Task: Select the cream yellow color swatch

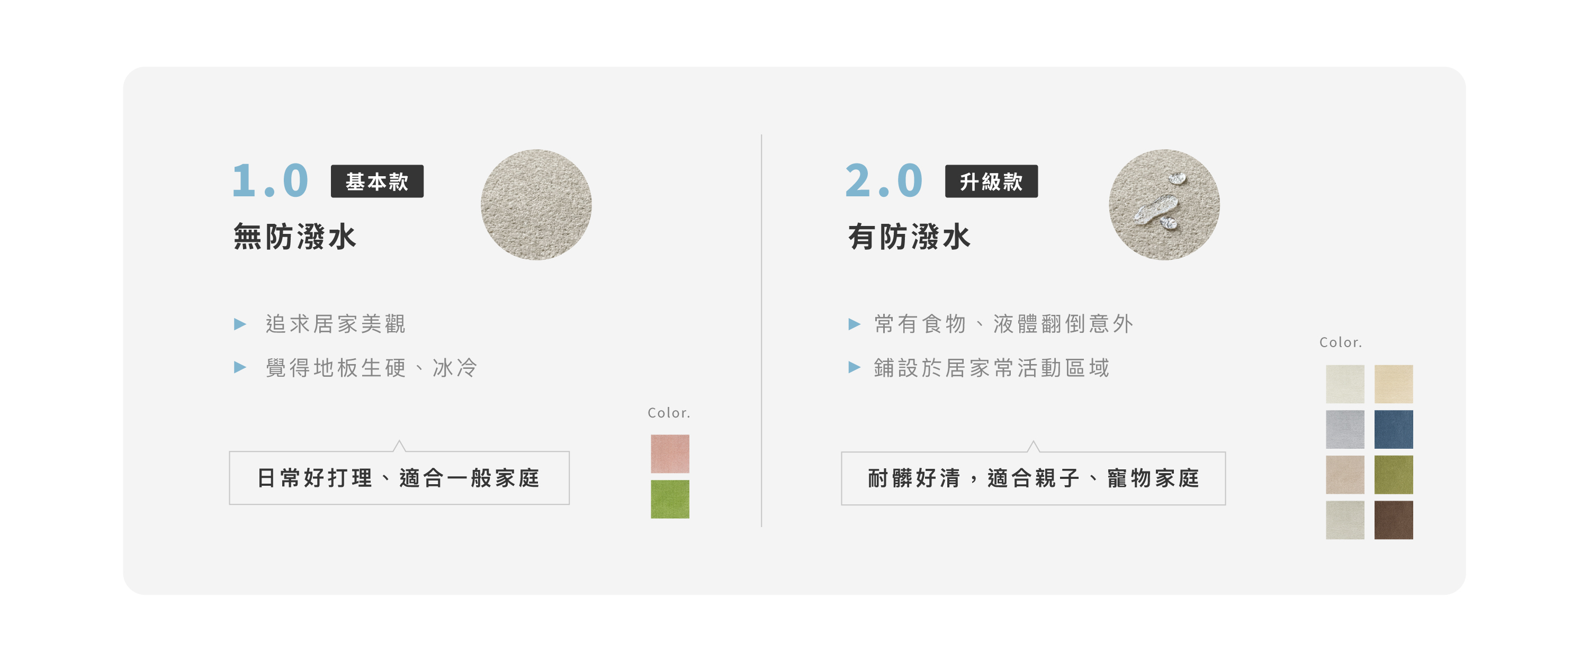Action: tap(1393, 384)
